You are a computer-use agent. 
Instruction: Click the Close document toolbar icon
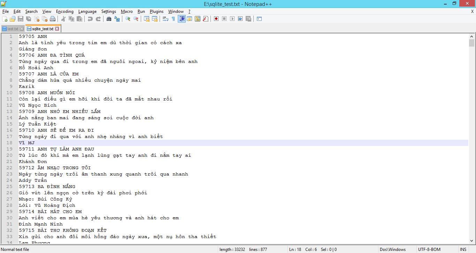[x=37, y=19]
